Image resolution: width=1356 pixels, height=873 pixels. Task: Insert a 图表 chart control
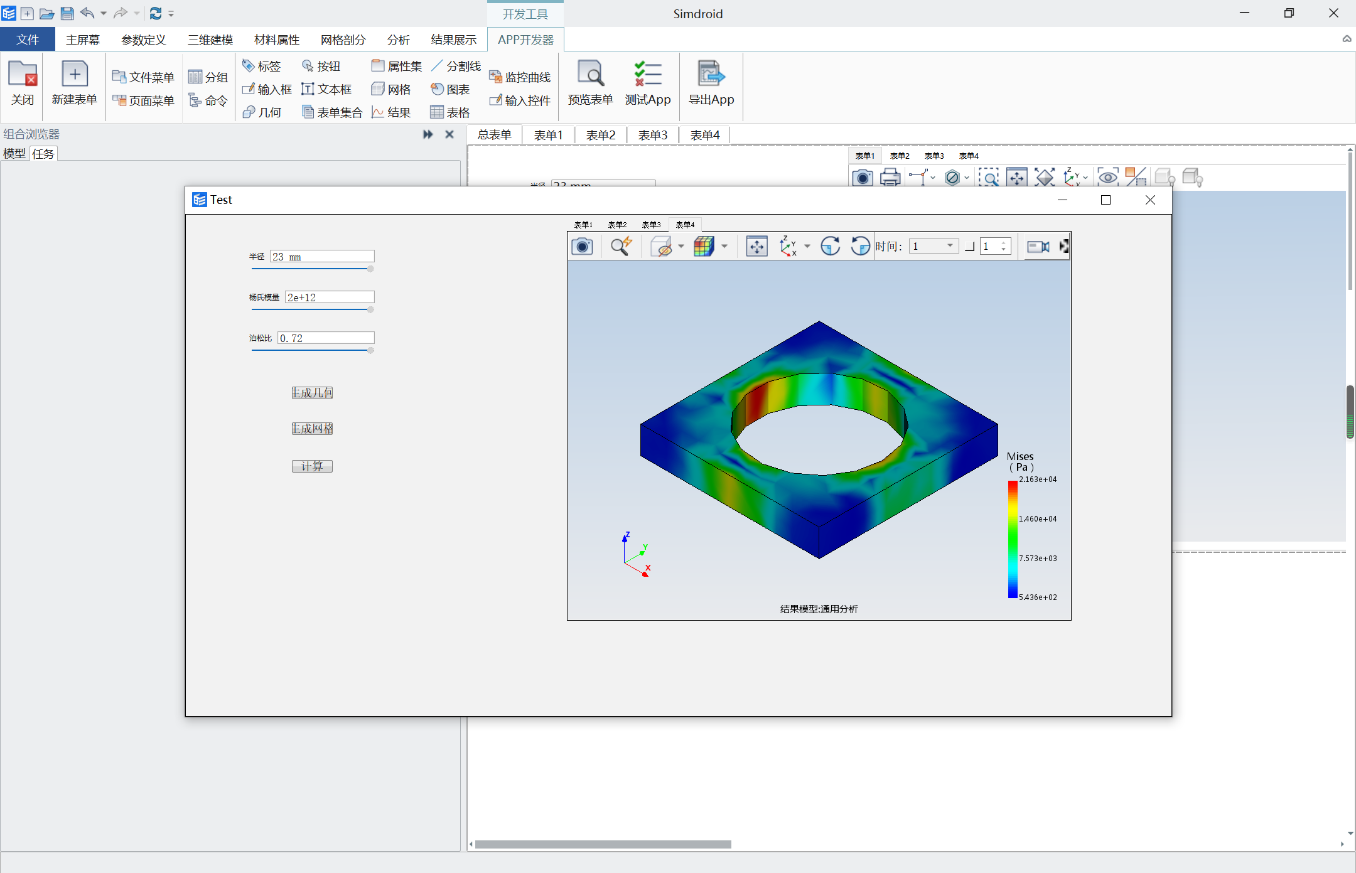pyautogui.click(x=450, y=89)
